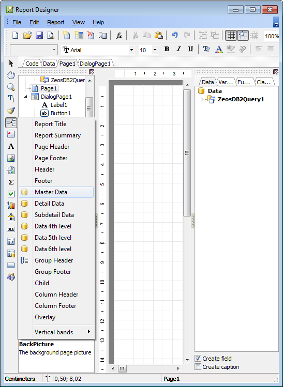283x387 pixels.
Task: Click the horizontal scrollbar thumb under the design page
Action: (122, 368)
